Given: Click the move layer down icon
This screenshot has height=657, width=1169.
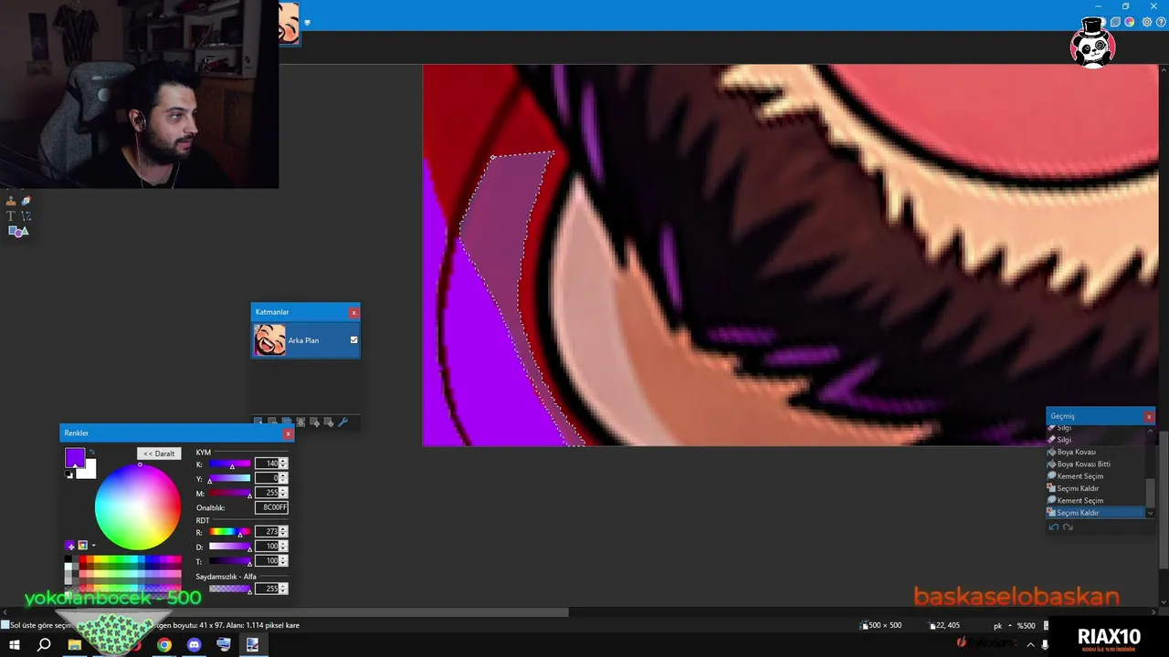Looking at the screenshot, I should coord(329,422).
